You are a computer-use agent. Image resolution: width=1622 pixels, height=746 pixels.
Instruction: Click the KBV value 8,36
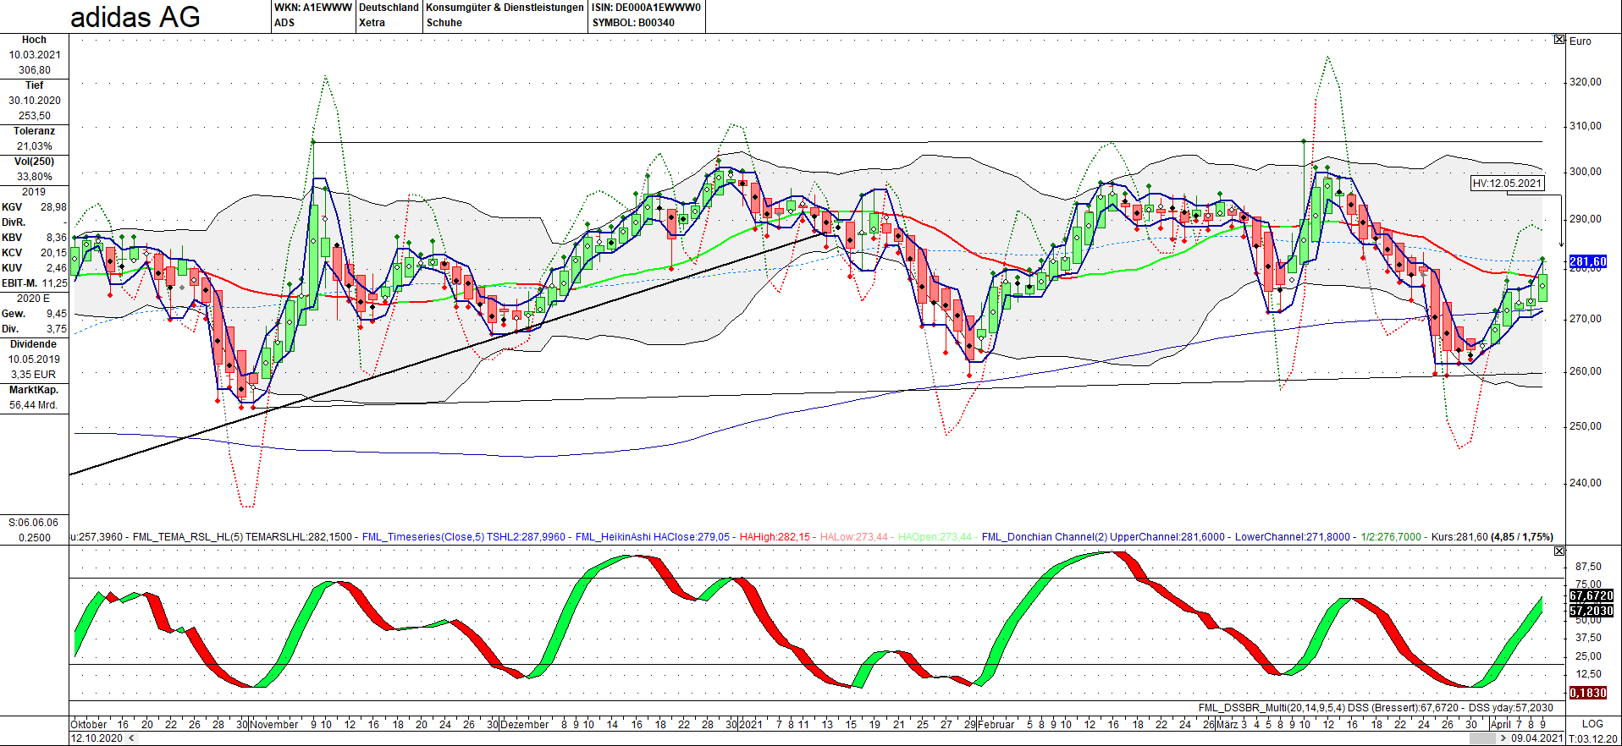(57, 238)
